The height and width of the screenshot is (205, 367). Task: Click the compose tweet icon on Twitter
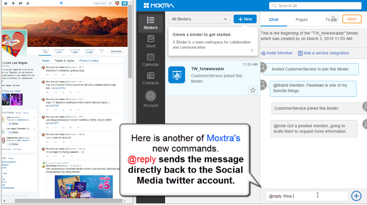[125, 3]
